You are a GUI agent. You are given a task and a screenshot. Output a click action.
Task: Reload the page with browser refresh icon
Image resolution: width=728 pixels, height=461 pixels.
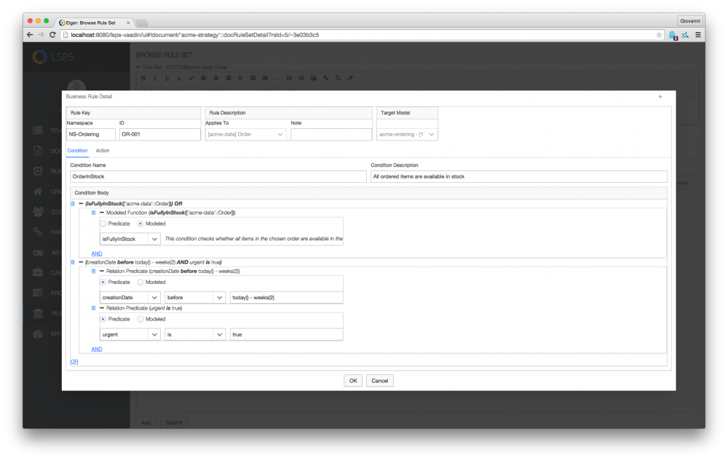point(52,35)
